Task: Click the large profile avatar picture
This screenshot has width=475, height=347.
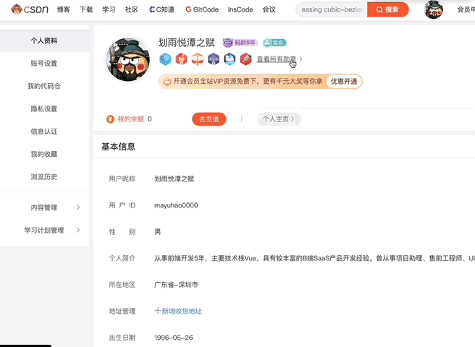Action: click(x=128, y=59)
